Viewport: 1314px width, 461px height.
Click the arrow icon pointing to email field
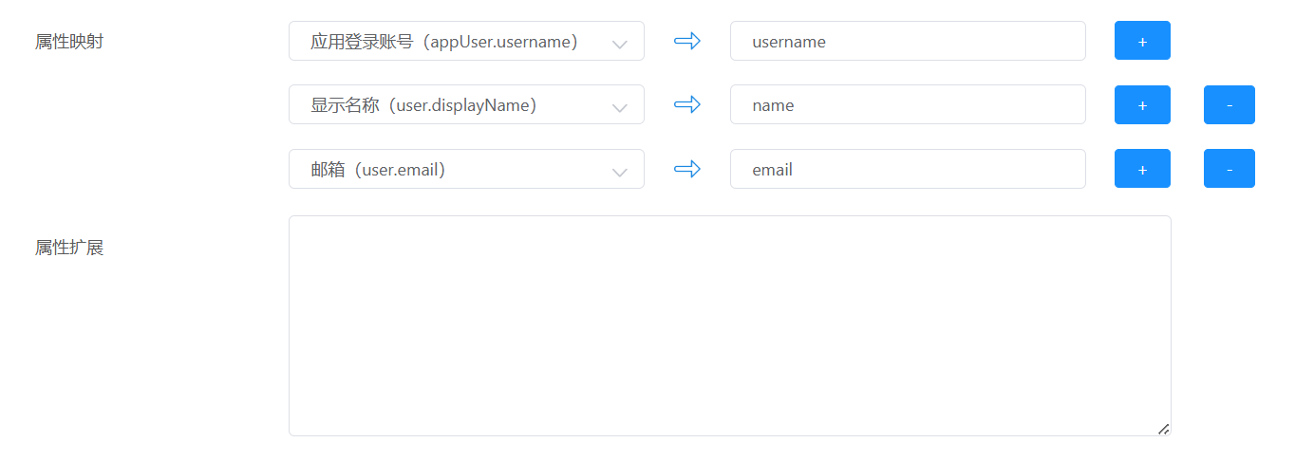pos(686,169)
